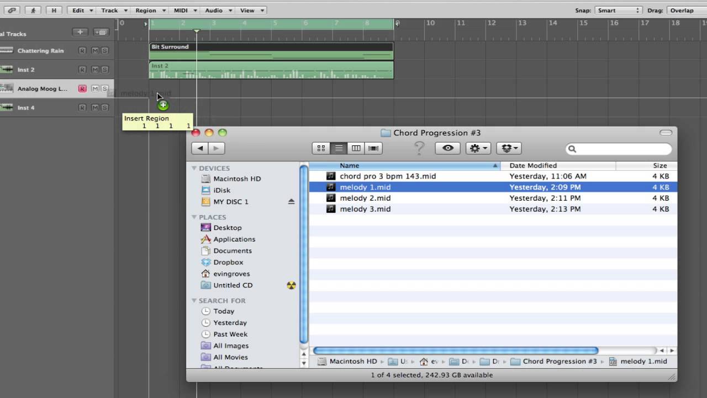
Task: Switch Finder to list view
Action: click(x=339, y=148)
